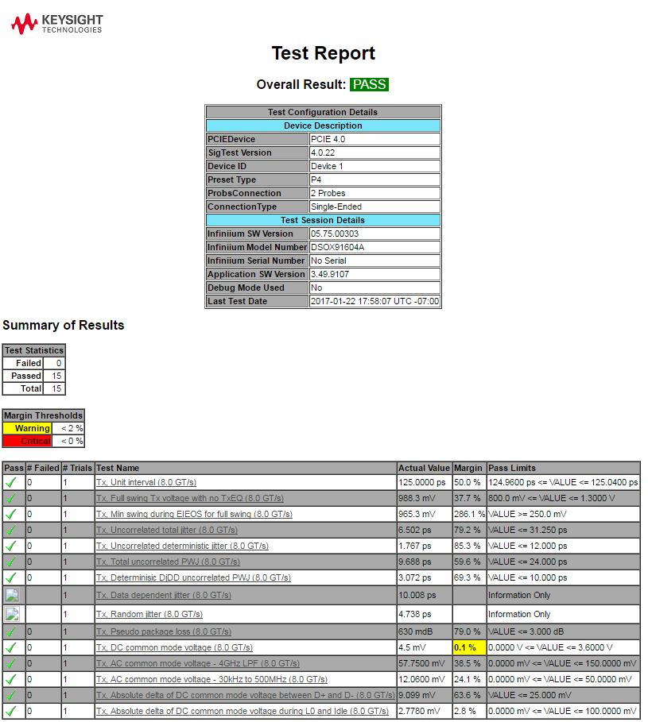Image resolution: width=648 pixels, height=722 pixels.
Task: Open Absolute delta during L0 and Idle link
Action: pos(242,711)
